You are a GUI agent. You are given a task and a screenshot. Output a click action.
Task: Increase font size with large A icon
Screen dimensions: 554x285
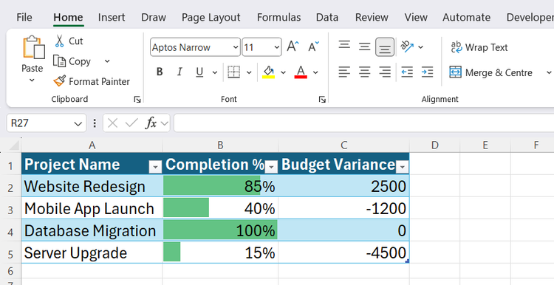pyautogui.click(x=293, y=47)
